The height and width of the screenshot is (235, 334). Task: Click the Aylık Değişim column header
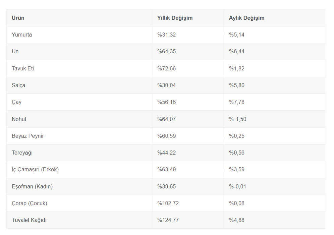(246, 18)
